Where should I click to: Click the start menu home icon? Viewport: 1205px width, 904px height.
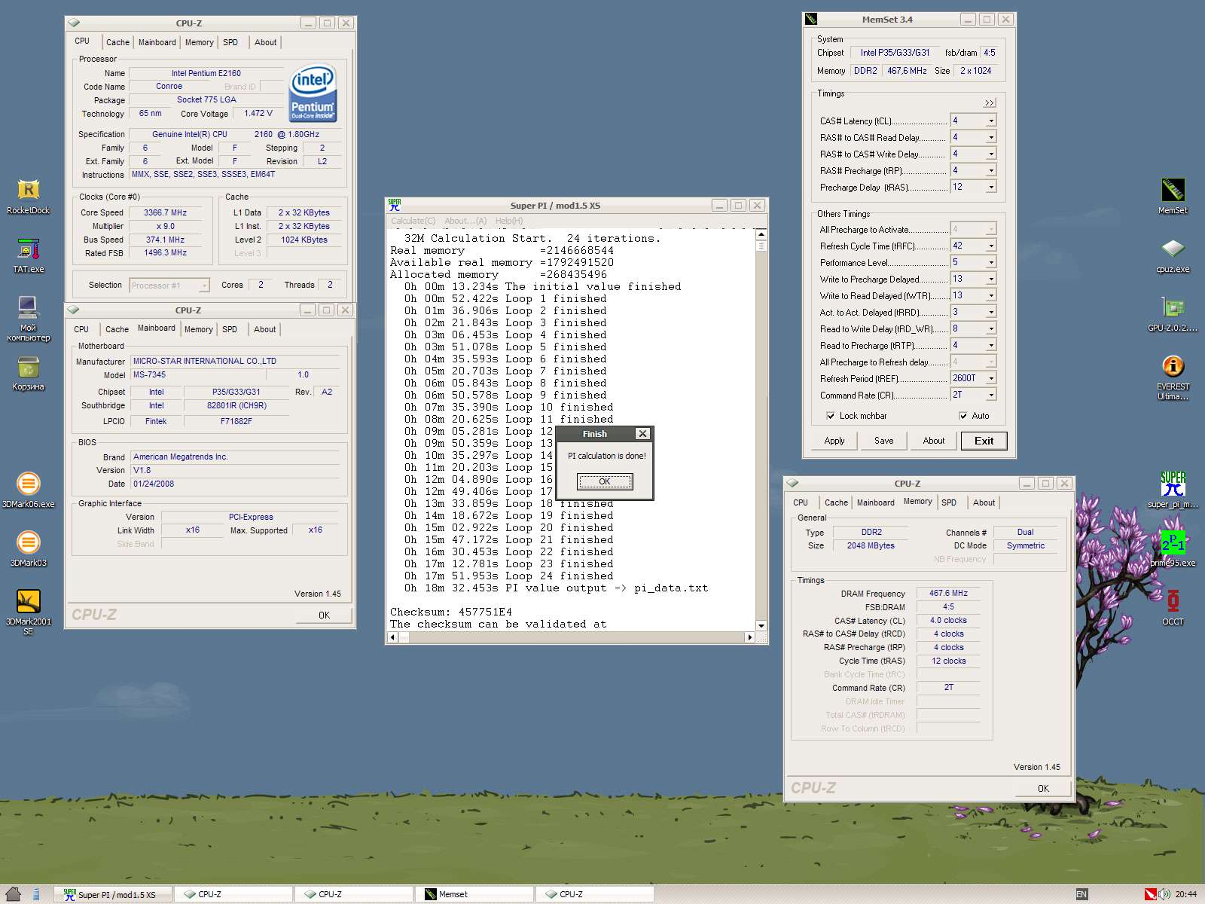point(13,894)
